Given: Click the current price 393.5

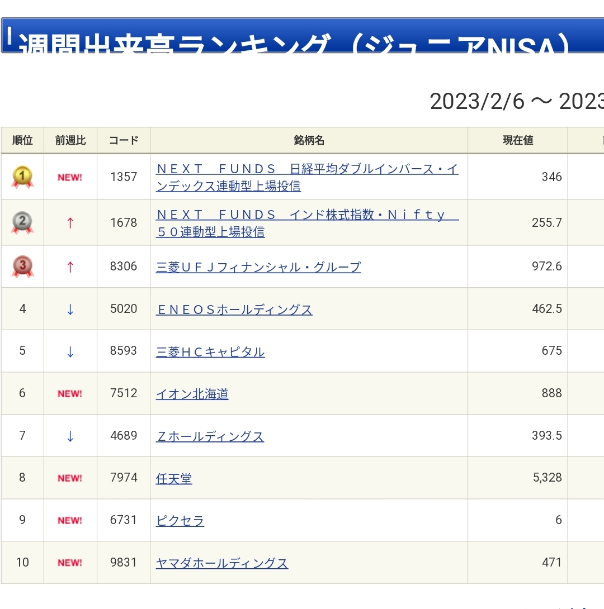Looking at the screenshot, I should (547, 435).
